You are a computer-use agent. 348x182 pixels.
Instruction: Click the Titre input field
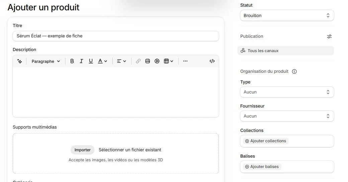[116, 36]
